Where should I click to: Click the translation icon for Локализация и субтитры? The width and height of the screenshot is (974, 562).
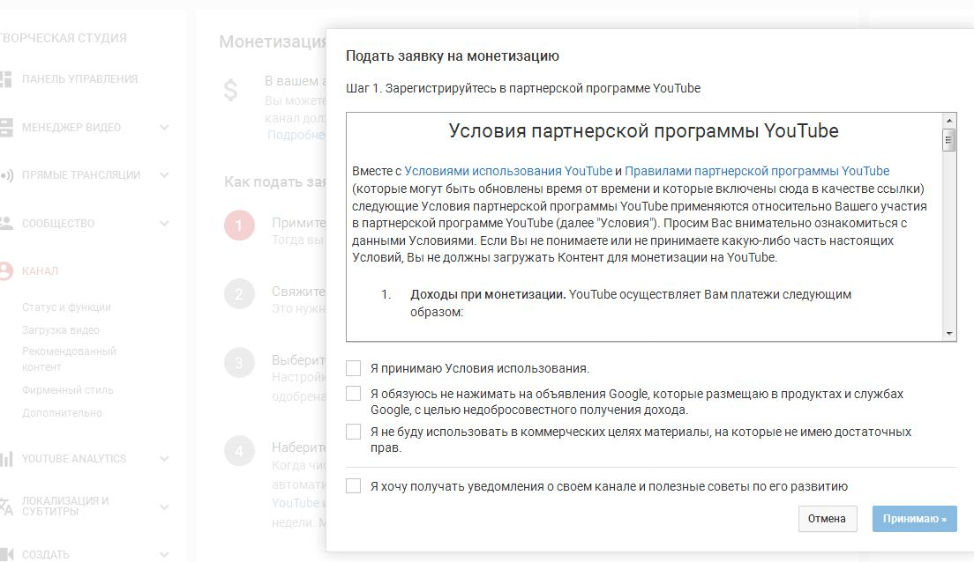[6, 506]
